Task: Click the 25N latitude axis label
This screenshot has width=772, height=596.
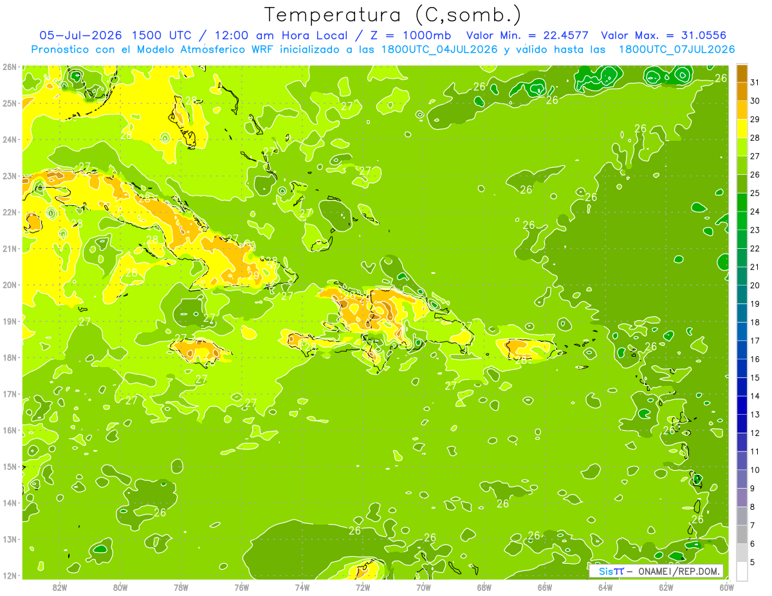Action: click(x=10, y=103)
